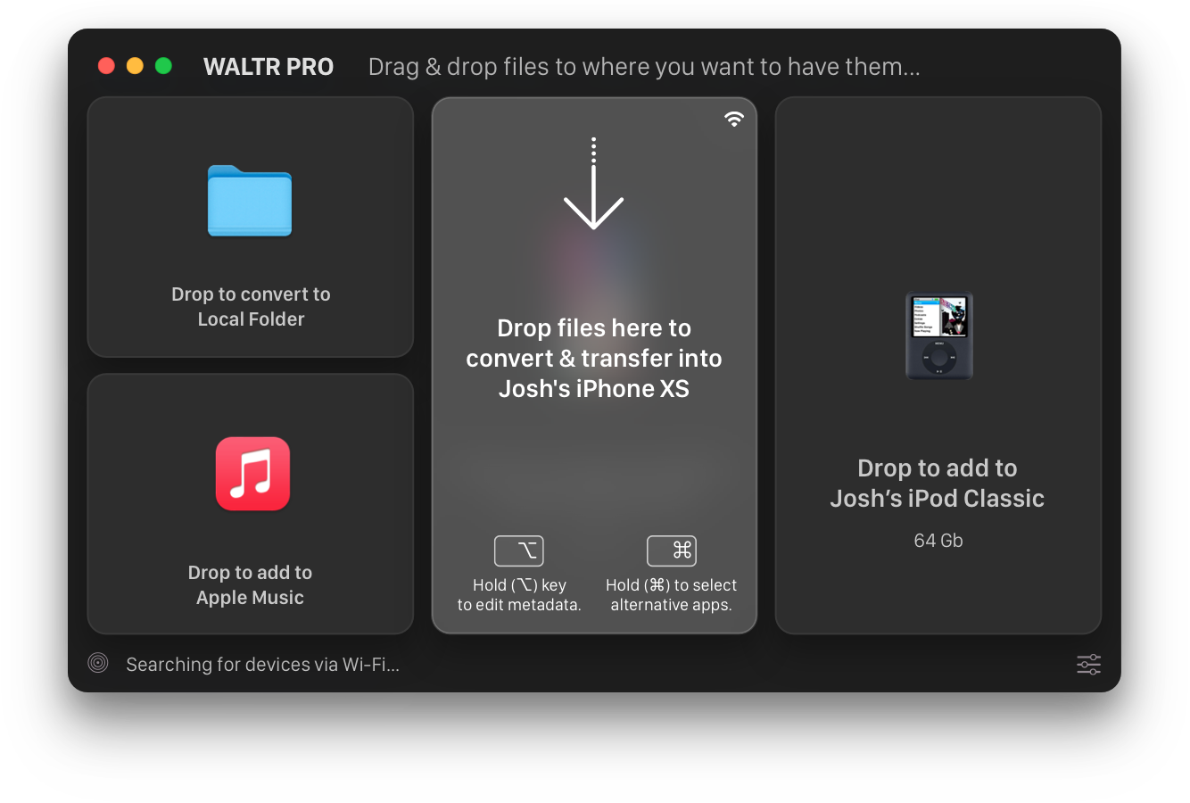1190x803 pixels.
Task: Click the blue Local Folder icon
Action: [250, 201]
